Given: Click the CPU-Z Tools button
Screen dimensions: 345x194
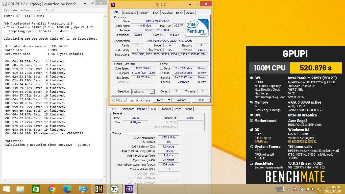Looking at the screenshot, I should [x=160, y=100].
